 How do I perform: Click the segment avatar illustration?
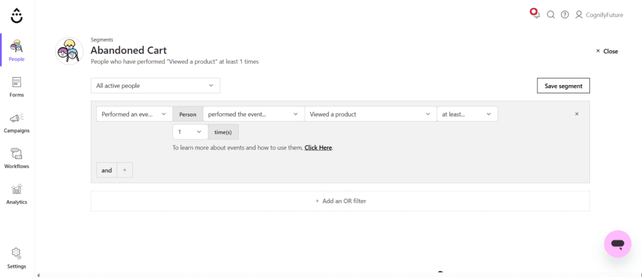coord(69,51)
